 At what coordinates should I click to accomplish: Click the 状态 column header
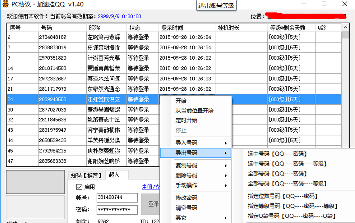[x=143, y=28]
